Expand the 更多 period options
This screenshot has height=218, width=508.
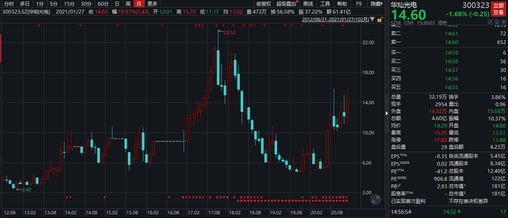[x=152, y=4]
